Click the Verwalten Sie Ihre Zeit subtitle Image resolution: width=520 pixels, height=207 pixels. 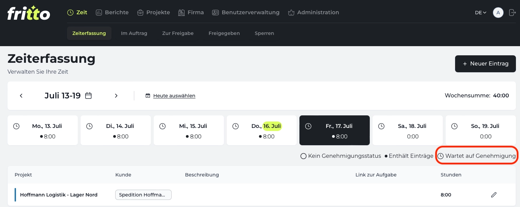(x=38, y=72)
